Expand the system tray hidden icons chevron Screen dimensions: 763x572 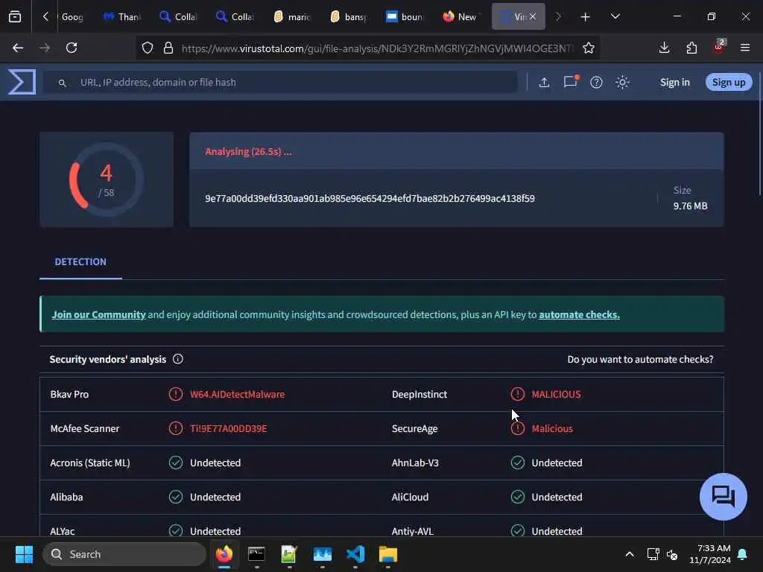[x=629, y=554]
